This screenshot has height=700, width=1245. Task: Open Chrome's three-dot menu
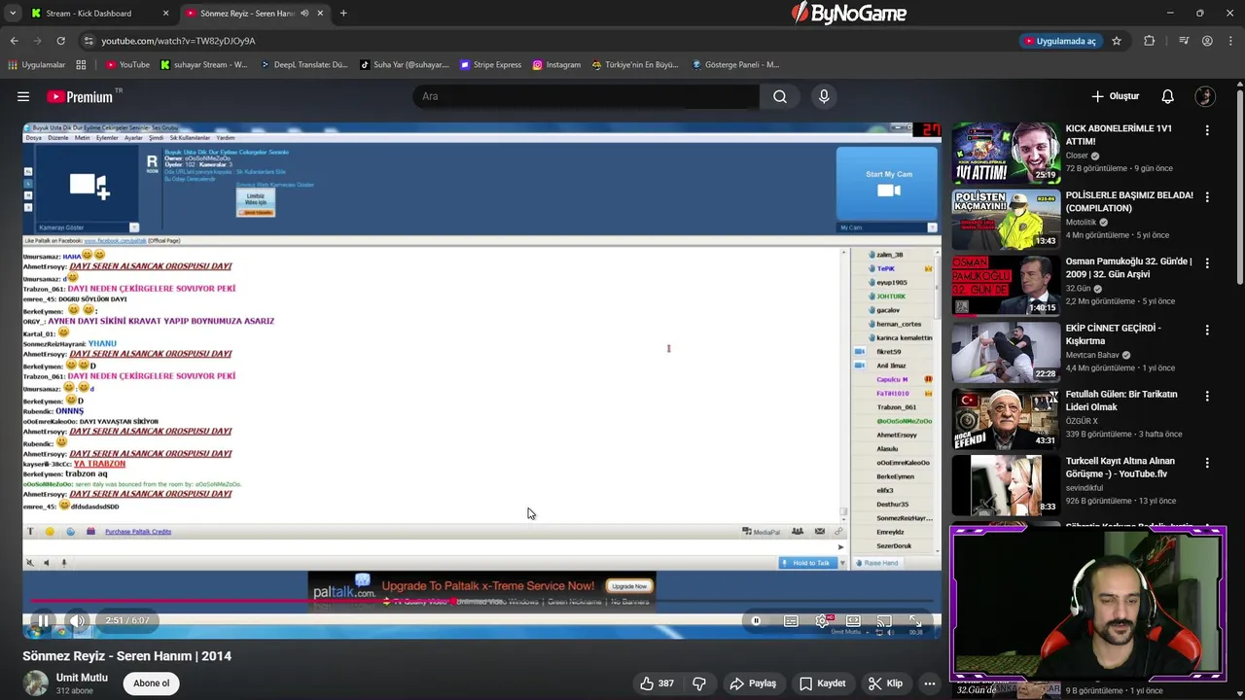click(1229, 41)
